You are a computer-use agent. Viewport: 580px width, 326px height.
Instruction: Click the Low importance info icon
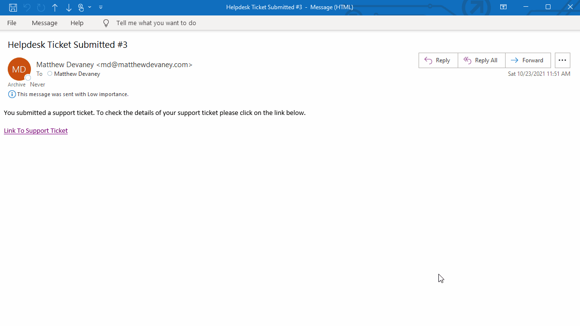[x=12, y=94]
